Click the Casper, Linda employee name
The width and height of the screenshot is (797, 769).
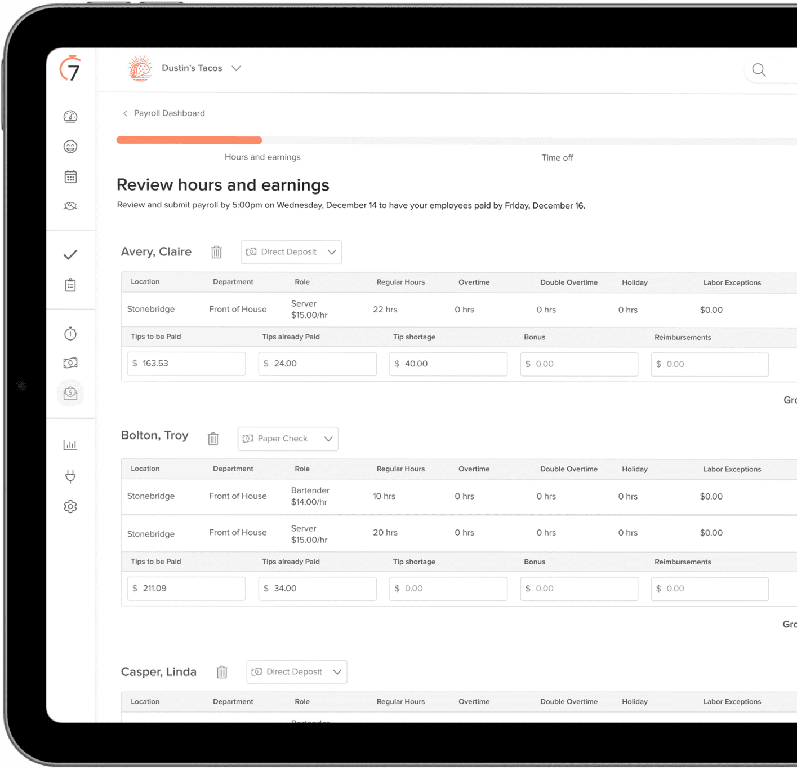click(159, 672)
